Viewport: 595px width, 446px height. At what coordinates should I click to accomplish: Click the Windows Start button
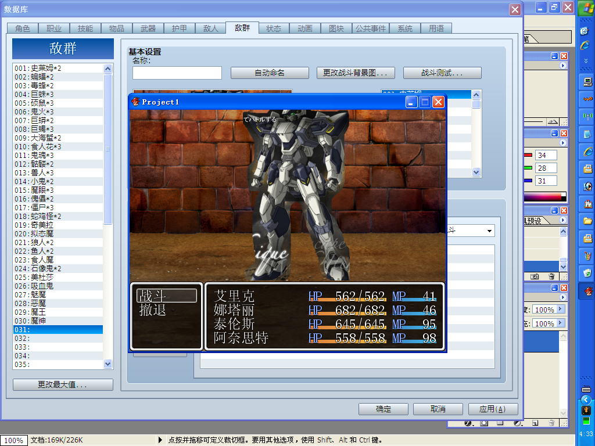pyautogui.click(x=586, y=8)
